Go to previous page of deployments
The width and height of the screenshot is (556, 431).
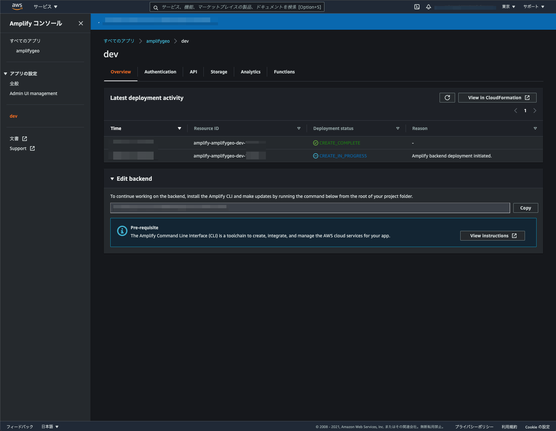pyautogui.click(x=516, y=111)
